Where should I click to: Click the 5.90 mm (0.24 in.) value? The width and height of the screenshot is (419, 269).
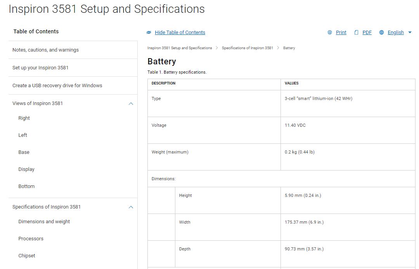coord(303,196)
